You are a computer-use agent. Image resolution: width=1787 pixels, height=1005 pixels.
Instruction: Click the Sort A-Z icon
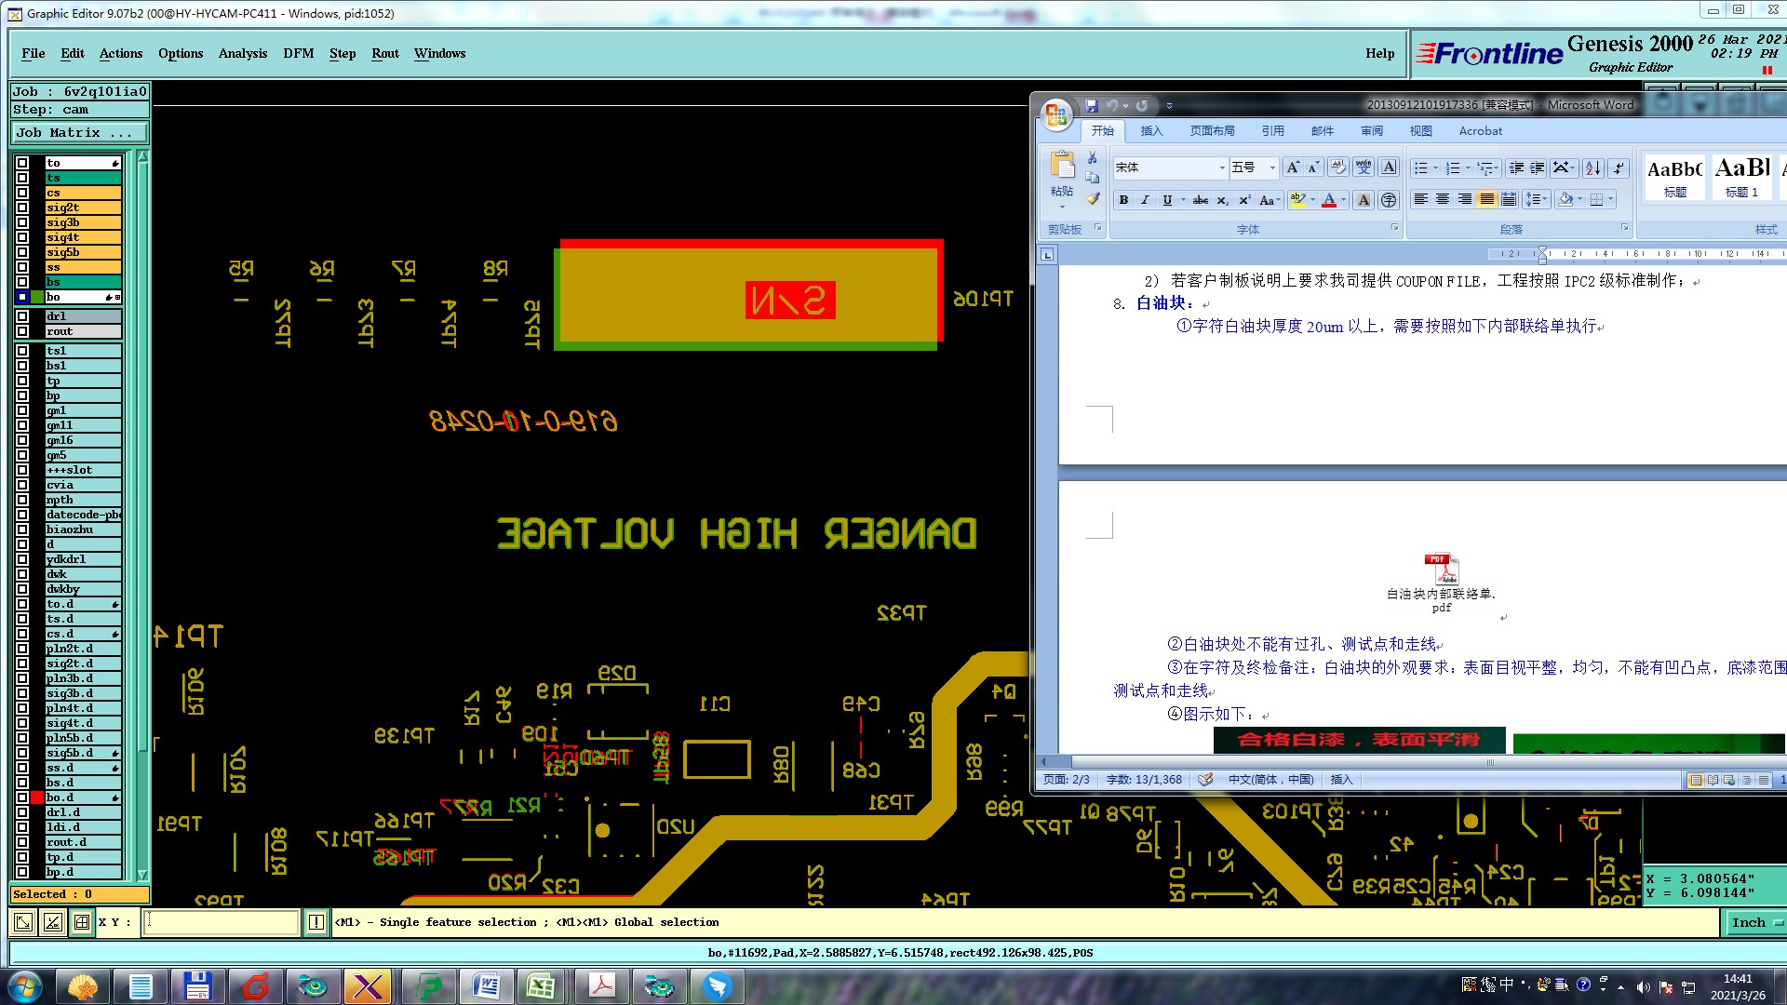pos(1592,167)
